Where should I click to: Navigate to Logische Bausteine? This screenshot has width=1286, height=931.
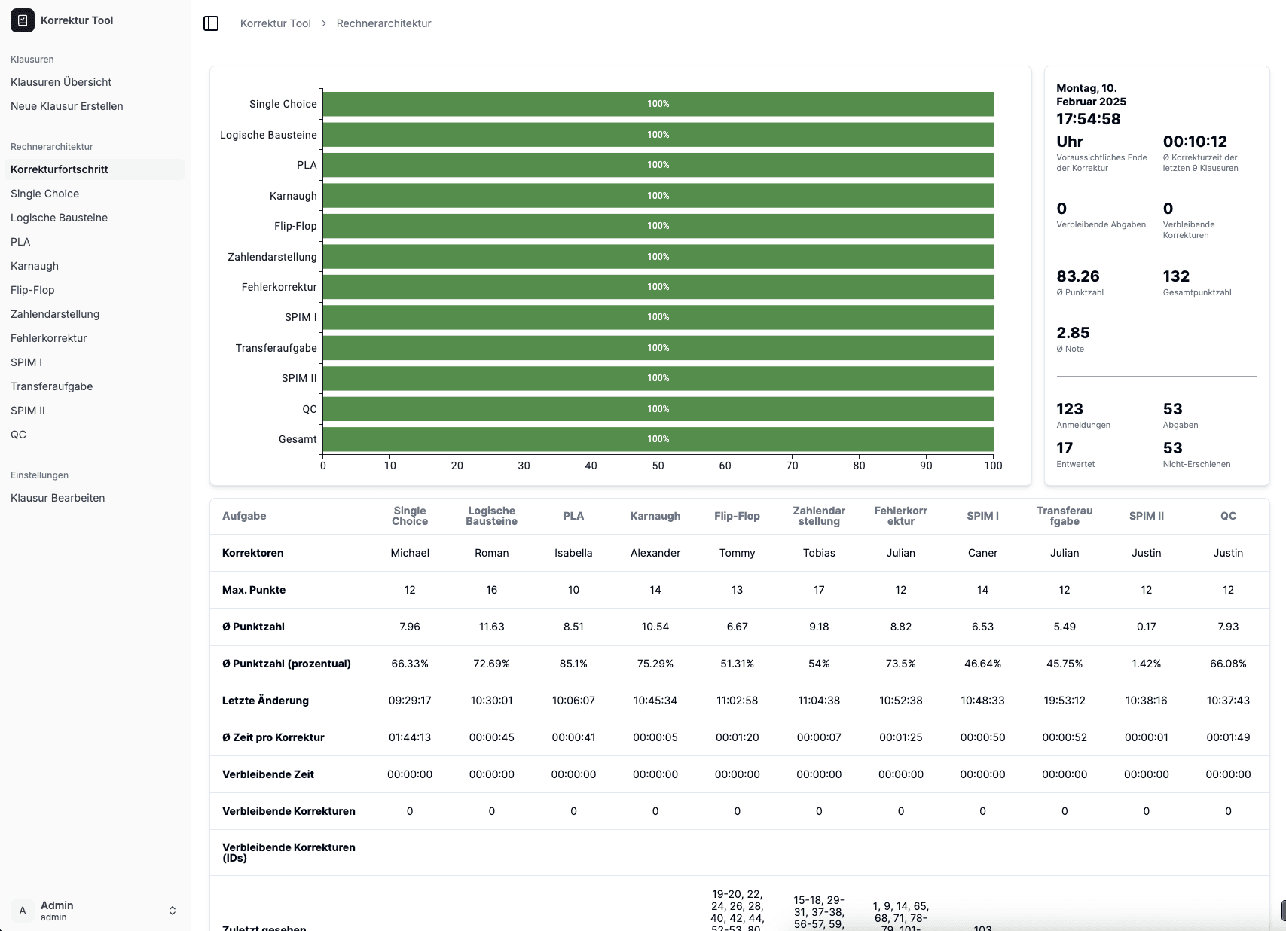click(59, 218)
